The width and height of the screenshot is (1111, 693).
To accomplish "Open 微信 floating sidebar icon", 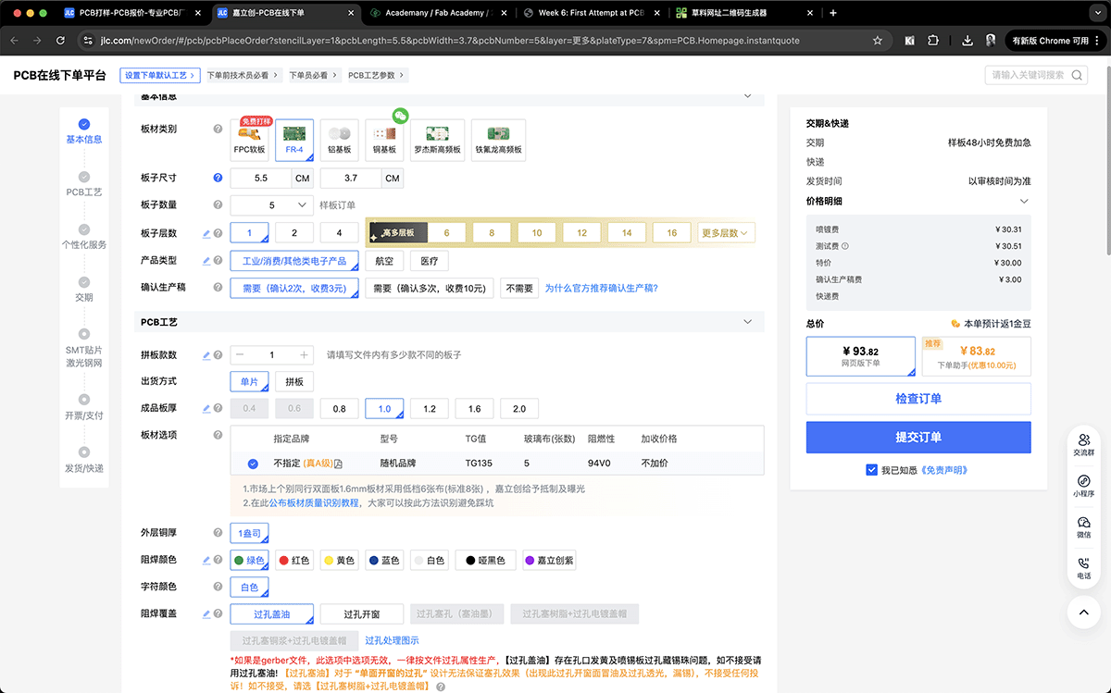I will click(1084, 527).
